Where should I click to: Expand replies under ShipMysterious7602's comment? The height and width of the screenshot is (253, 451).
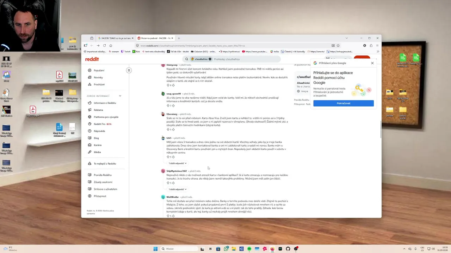point(178,189)
